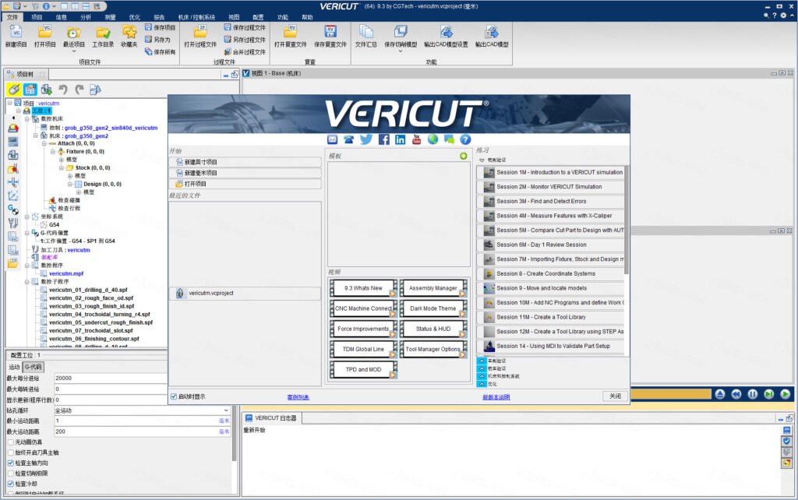Open the 最近项目 dropdown arrow
798x500 pixels.
pyautogui.click(x=73, y=51)
